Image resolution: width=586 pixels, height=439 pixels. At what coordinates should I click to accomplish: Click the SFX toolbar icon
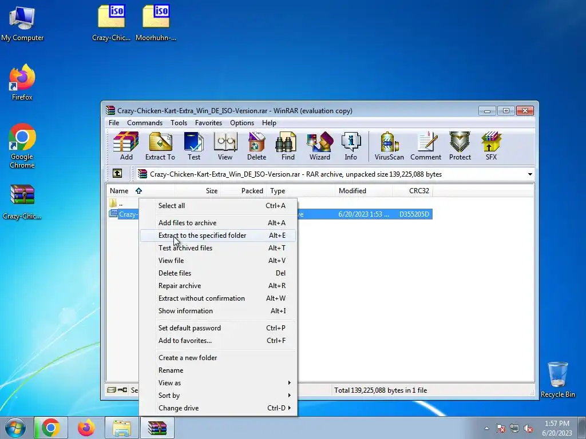click(491, 146)
